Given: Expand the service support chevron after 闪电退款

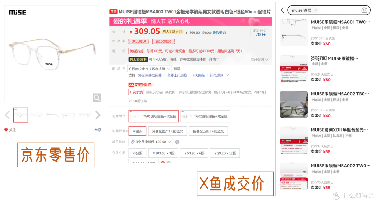Looking at the screenshot, I should point(227,75).
